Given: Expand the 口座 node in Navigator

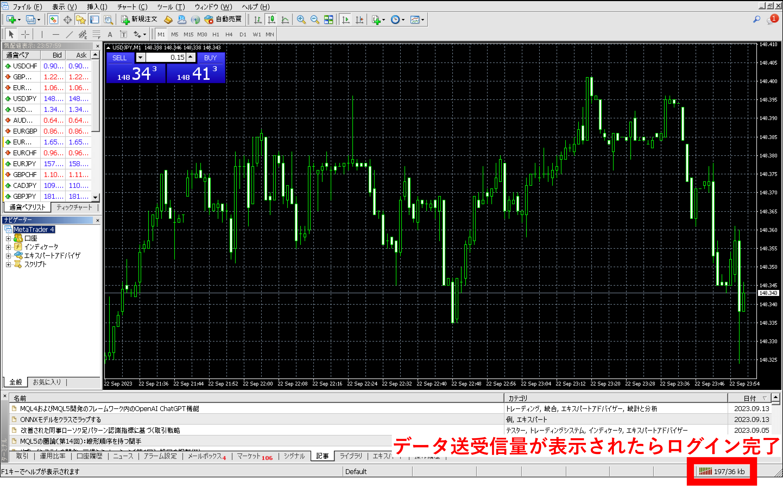Looking at the screenshot, I should (x=8, y=238).
